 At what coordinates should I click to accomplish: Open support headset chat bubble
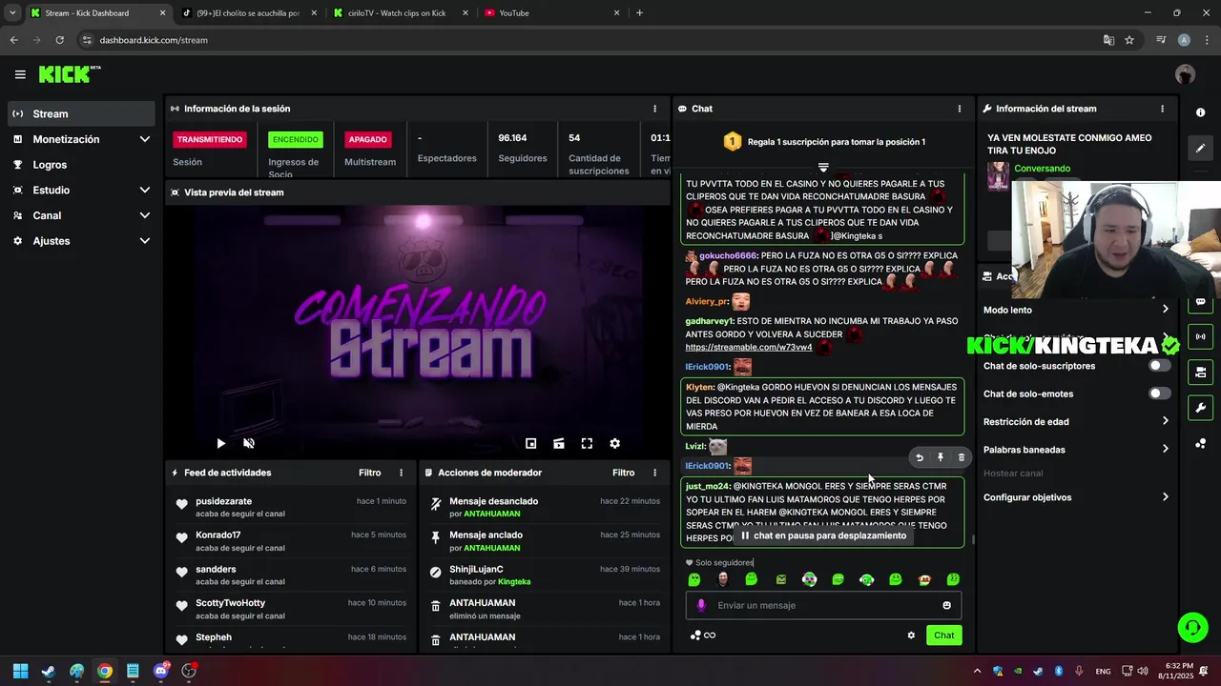coord(1192,627)
